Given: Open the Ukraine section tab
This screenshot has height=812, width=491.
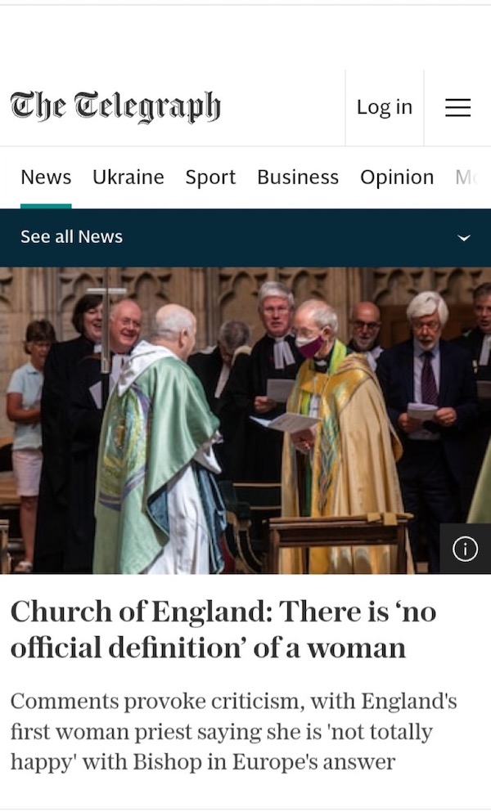Looking at the screenshot, I should (x=128, y=177).
